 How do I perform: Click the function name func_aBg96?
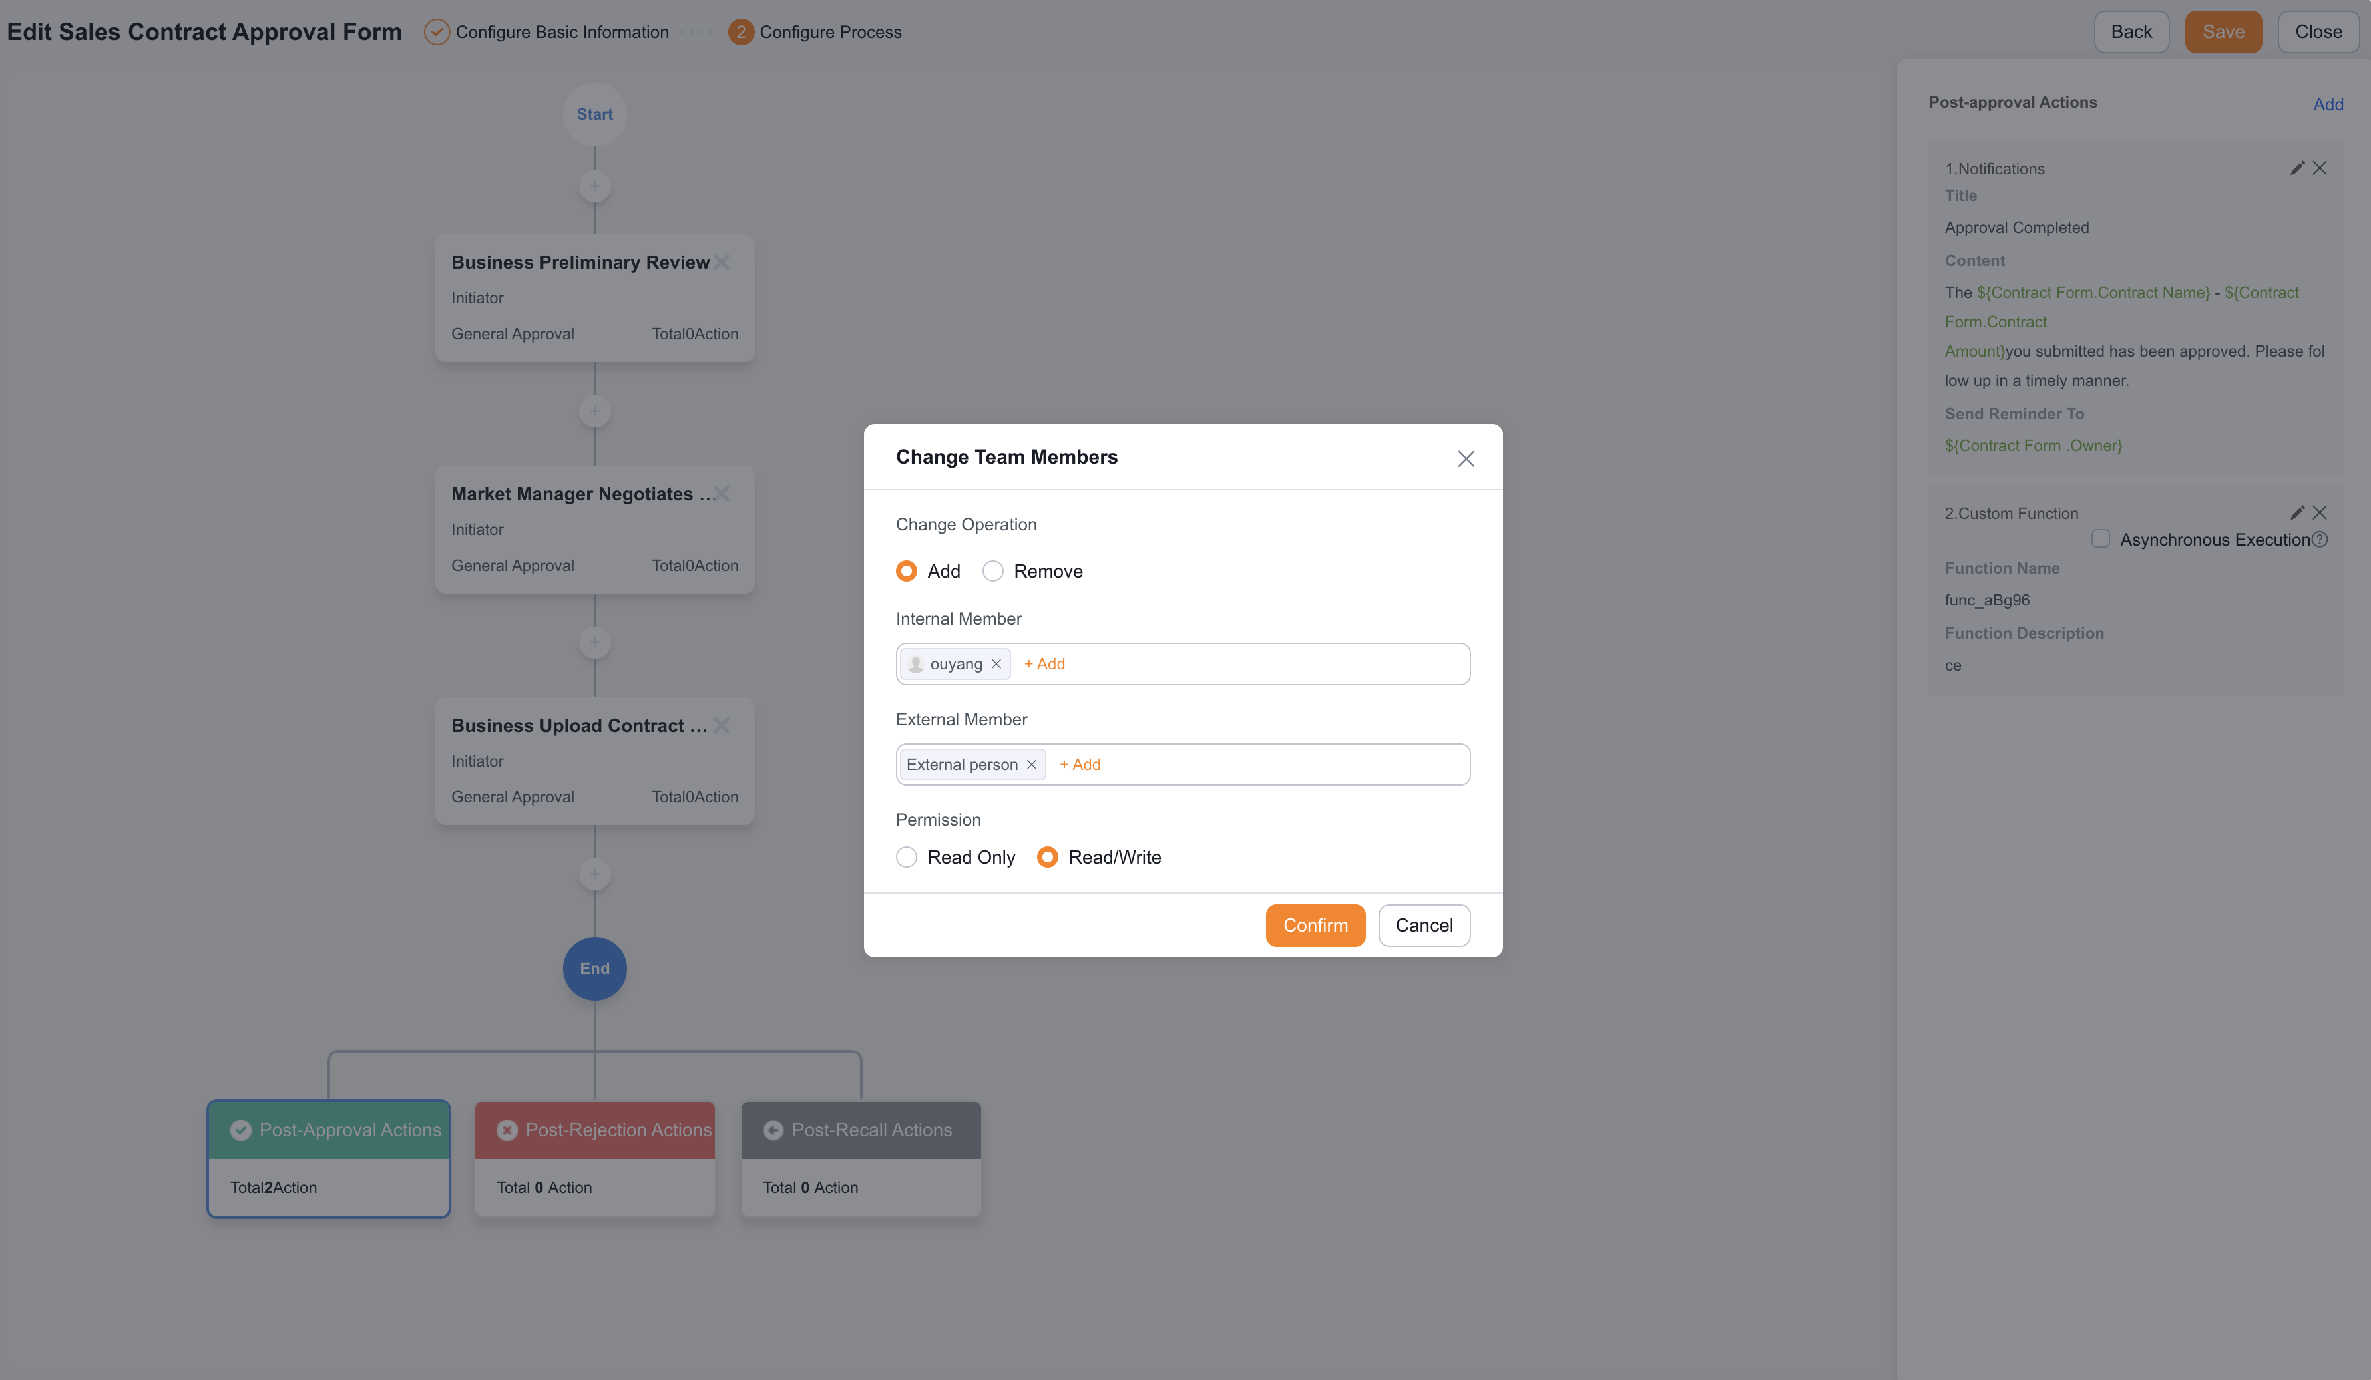point(1987,600)
